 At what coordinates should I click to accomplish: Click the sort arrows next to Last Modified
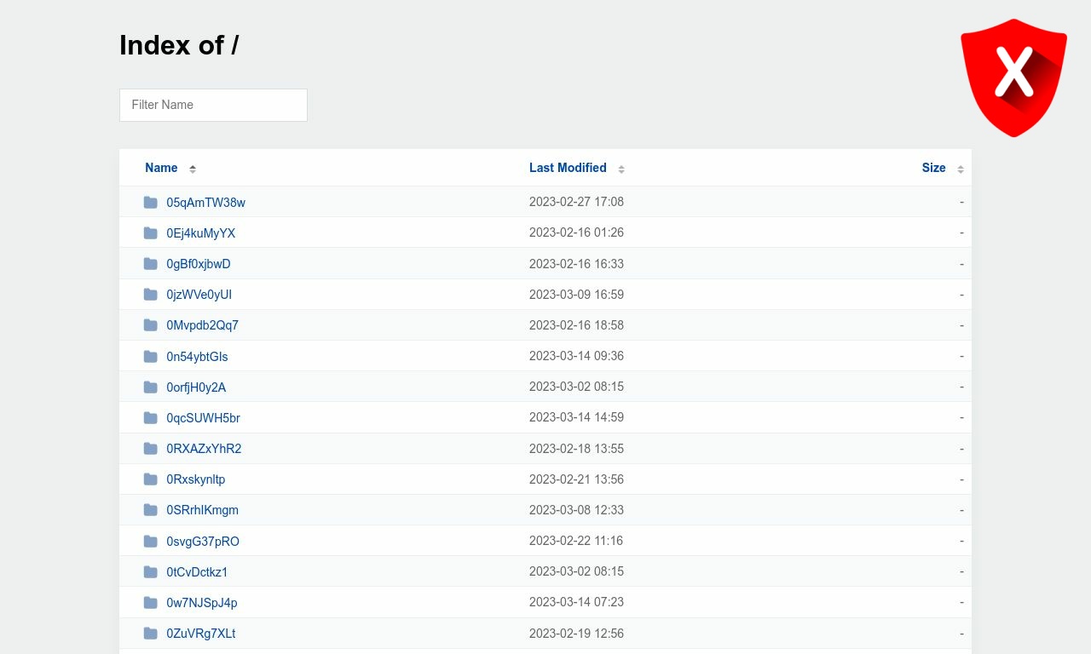(x=621, y=169)
